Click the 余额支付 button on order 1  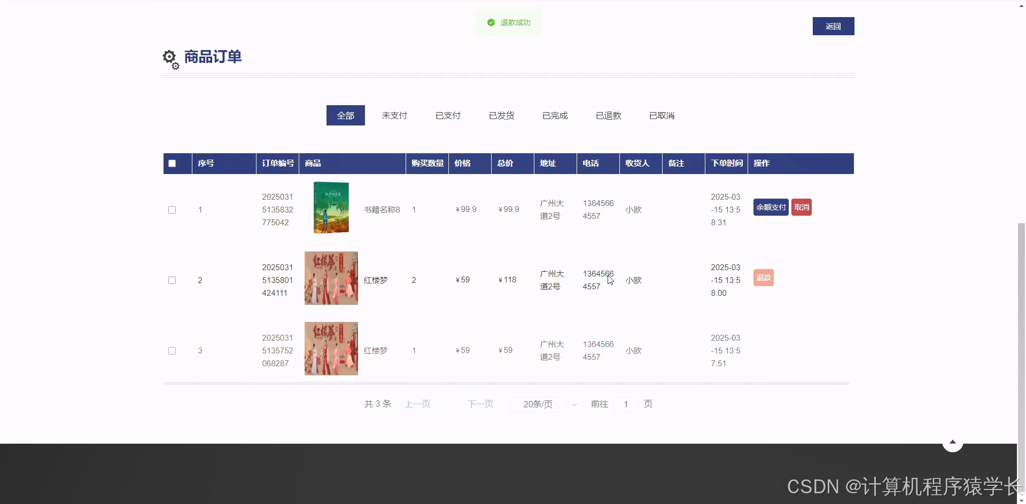pos(770,207)
